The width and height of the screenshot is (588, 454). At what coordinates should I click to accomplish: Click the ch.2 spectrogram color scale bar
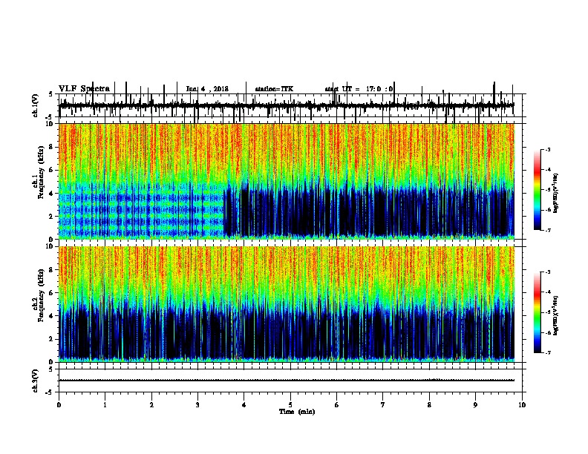coord(538,312)
